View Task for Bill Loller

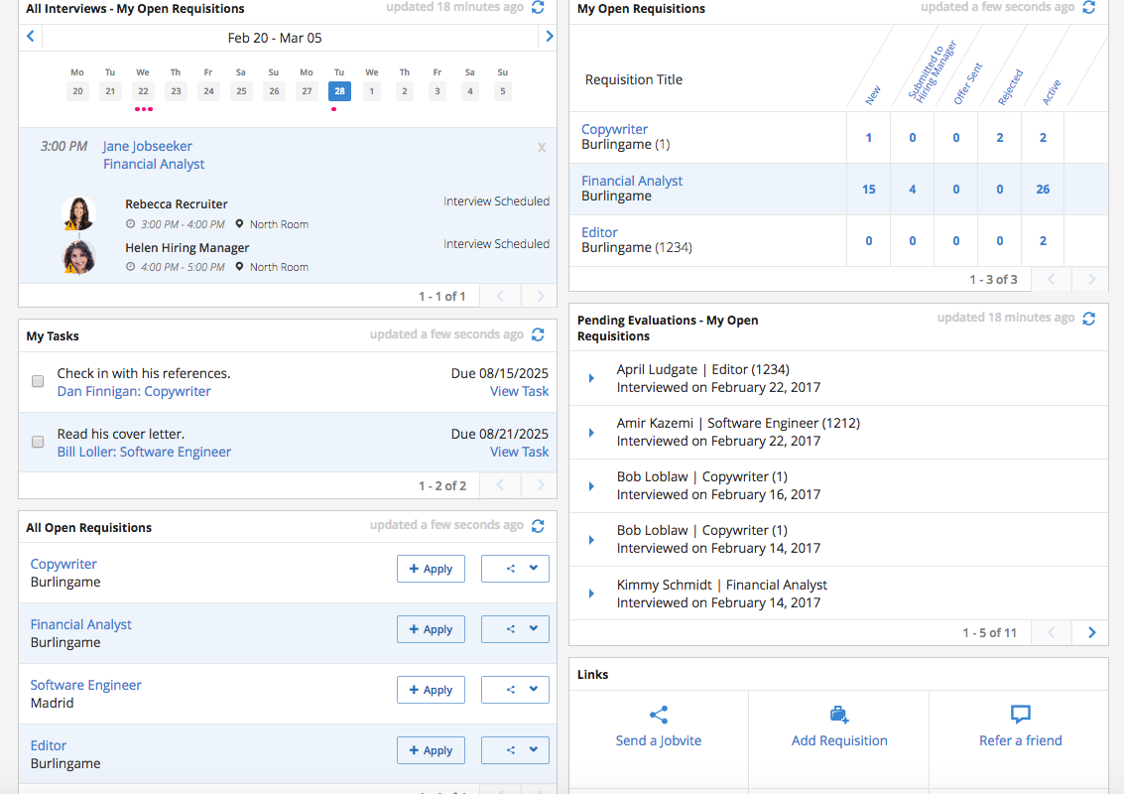519,452
